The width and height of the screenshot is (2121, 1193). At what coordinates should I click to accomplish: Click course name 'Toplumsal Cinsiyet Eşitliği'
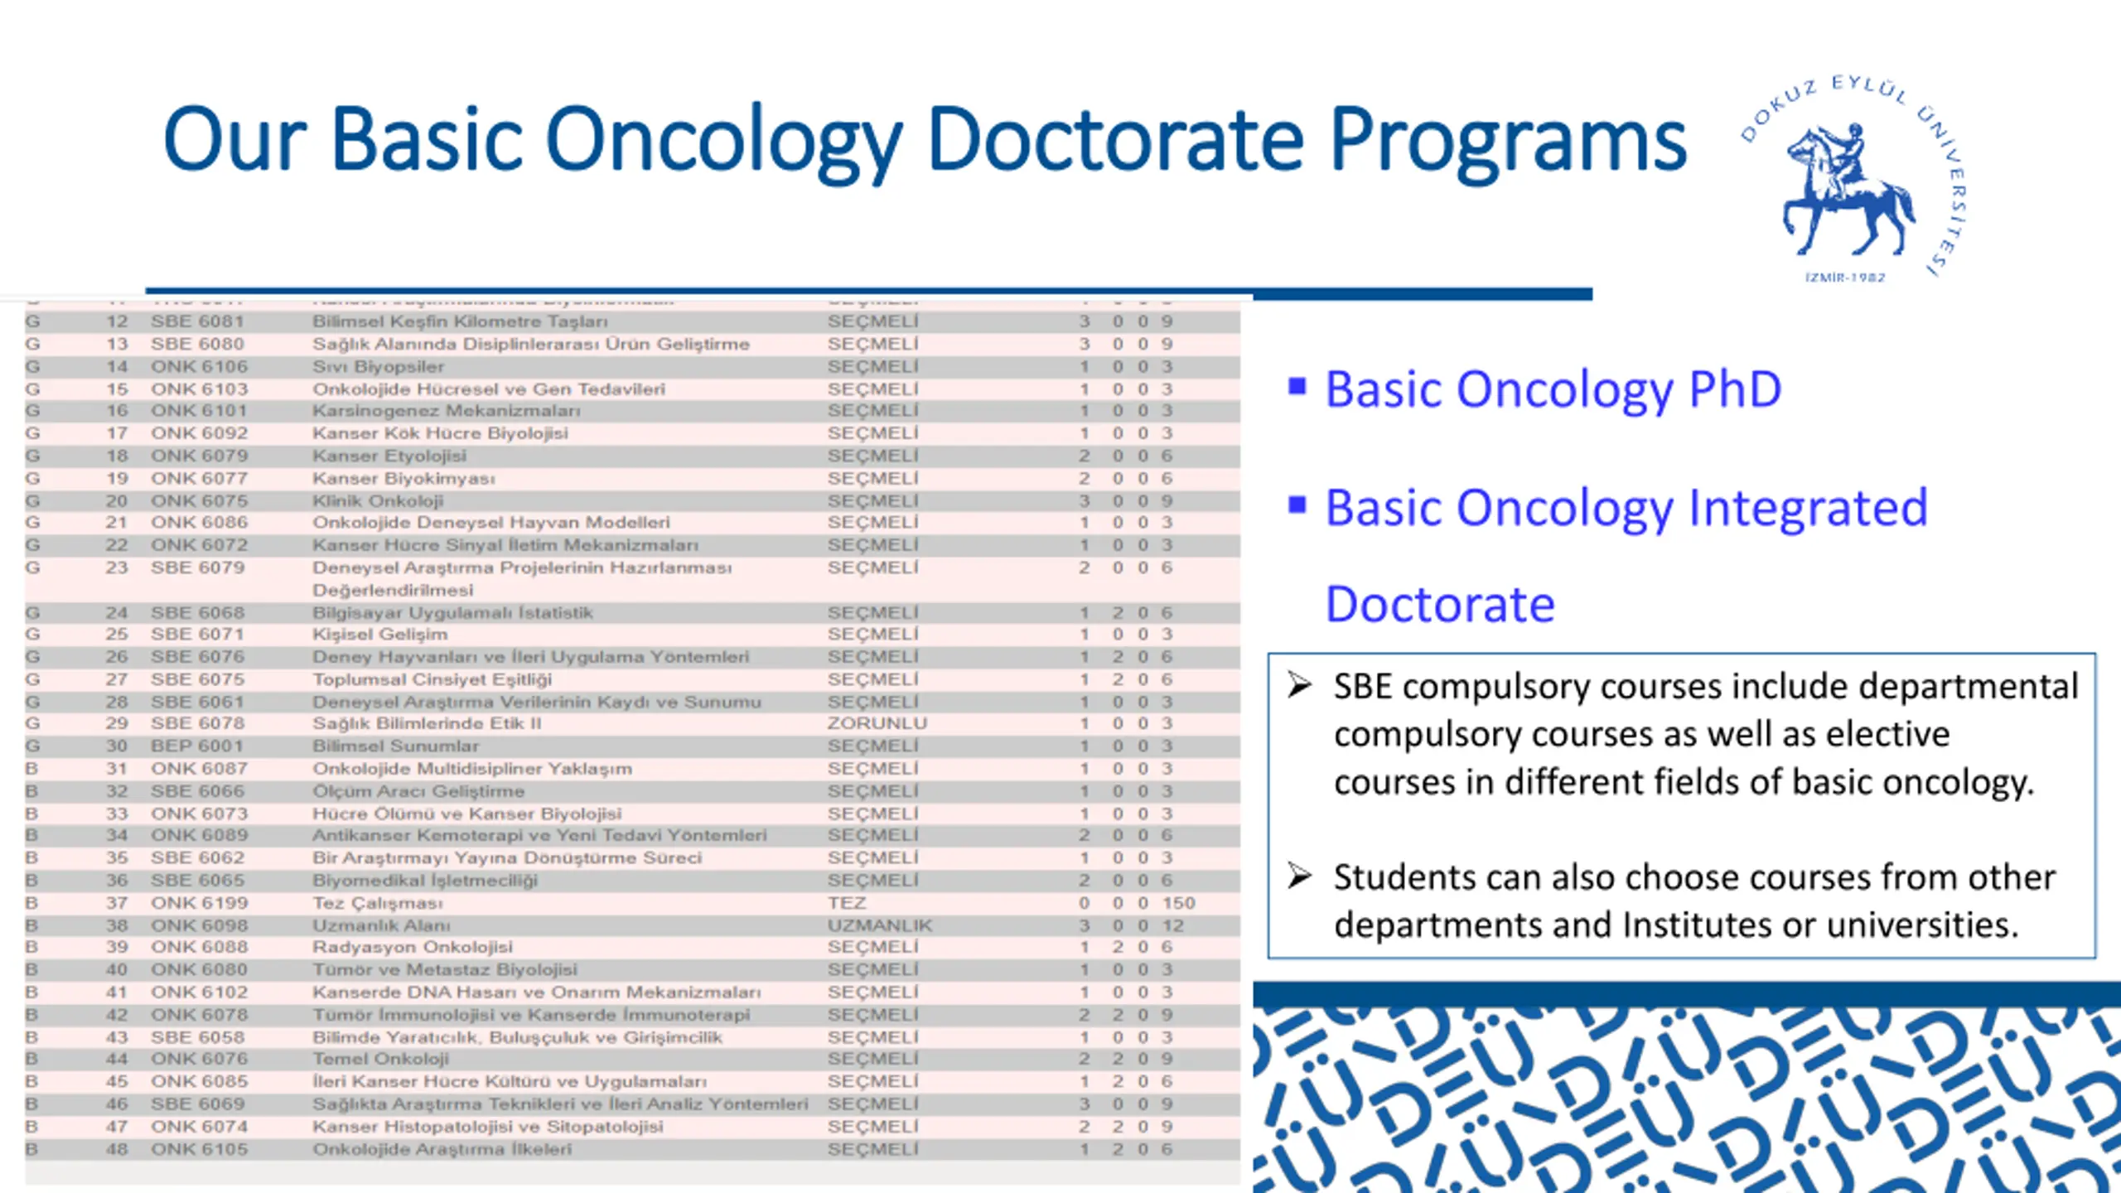(432, 679)
